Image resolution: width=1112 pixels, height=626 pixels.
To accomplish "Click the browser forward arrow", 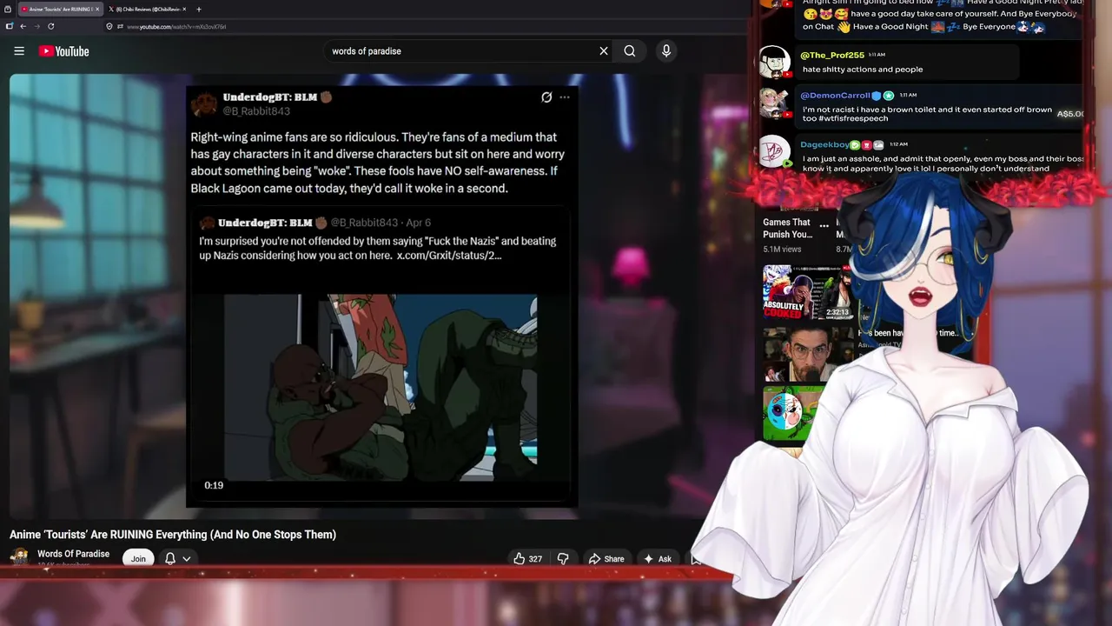I will pyautogui.click(x=36, y=27).
